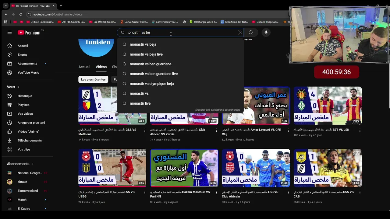Open CSS VS CAB video thumbnail
Screen dimensions: 390x219
click(328, 168)
